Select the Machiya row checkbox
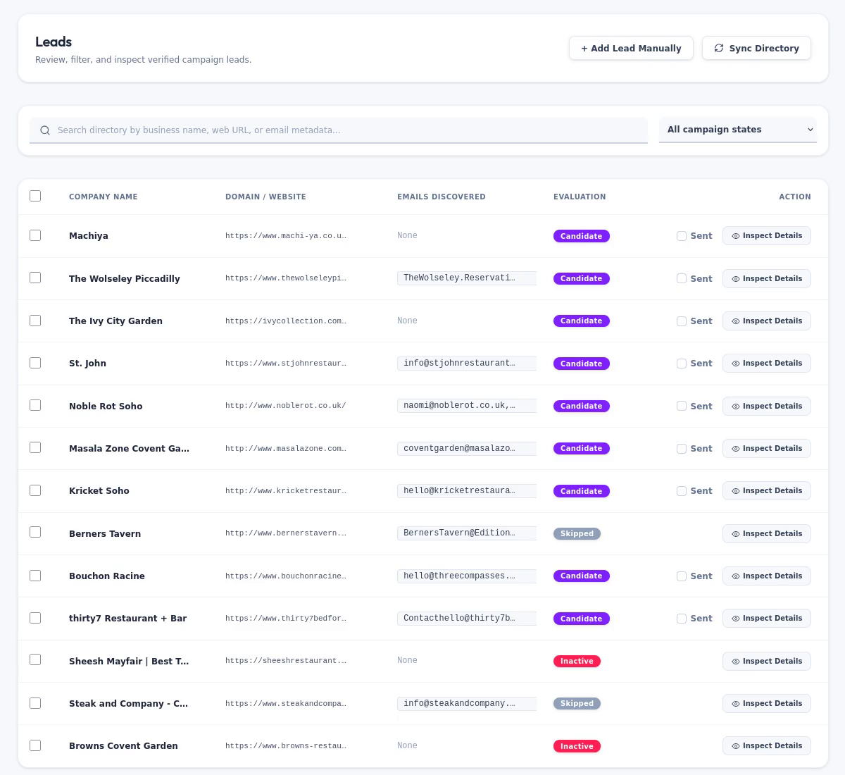The image size is (845, 775). [x=35, y=235]
